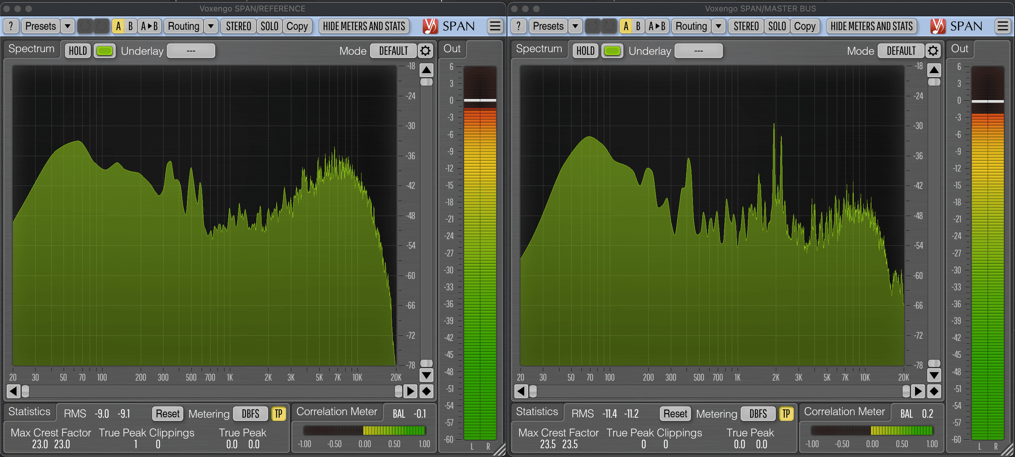This screenshot has height=457, width=1015.
Task: Click HIDE METERS AND STATS in REFERENCE window
Action: click(x=364, y=26)
